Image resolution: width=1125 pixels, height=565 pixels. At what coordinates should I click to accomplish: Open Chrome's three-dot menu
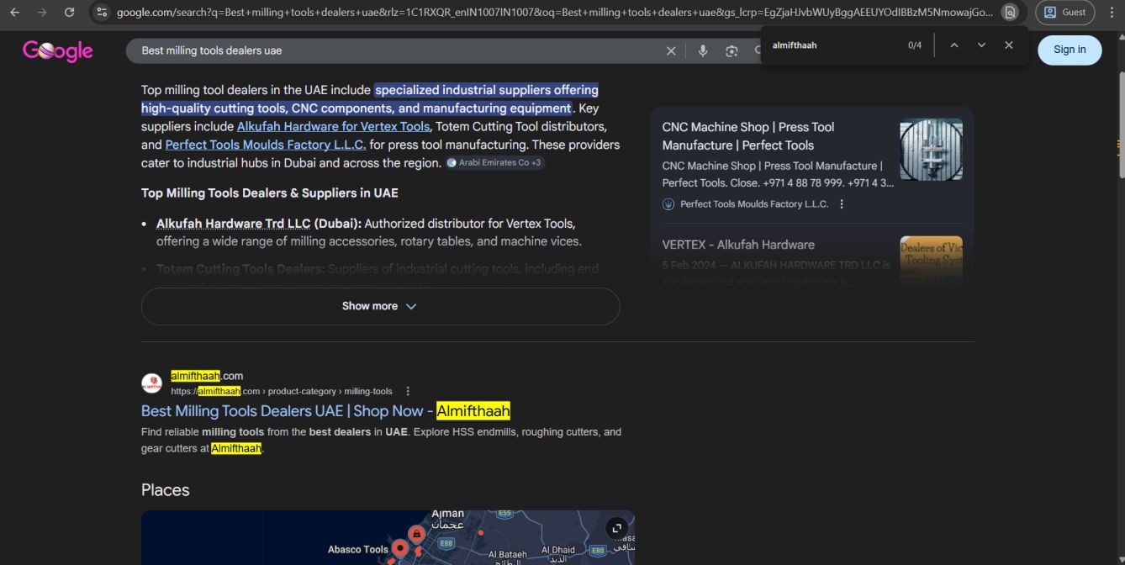(1112, 13)
